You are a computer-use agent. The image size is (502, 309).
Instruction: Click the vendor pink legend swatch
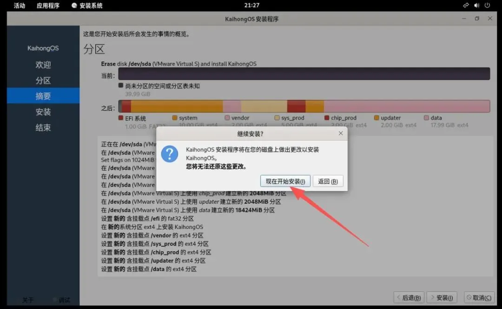pos(227,118)
